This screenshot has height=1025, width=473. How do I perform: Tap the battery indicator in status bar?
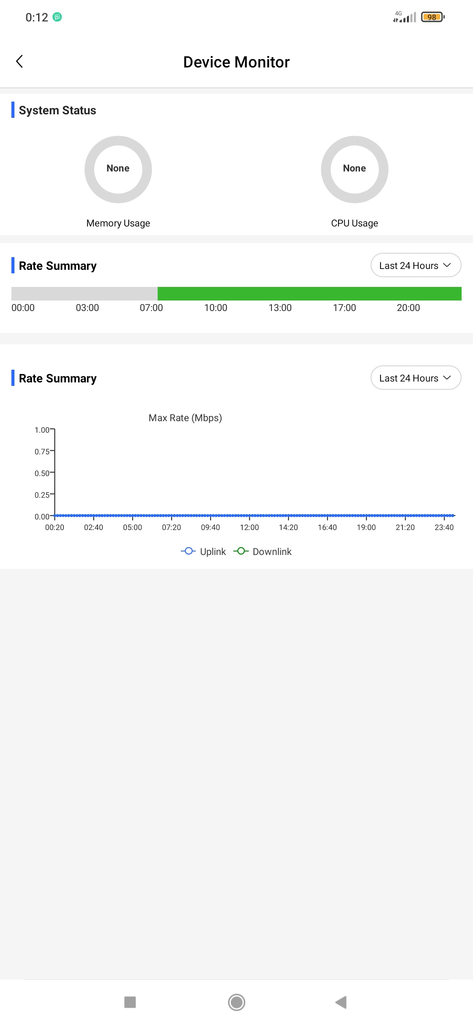point(433,17)
